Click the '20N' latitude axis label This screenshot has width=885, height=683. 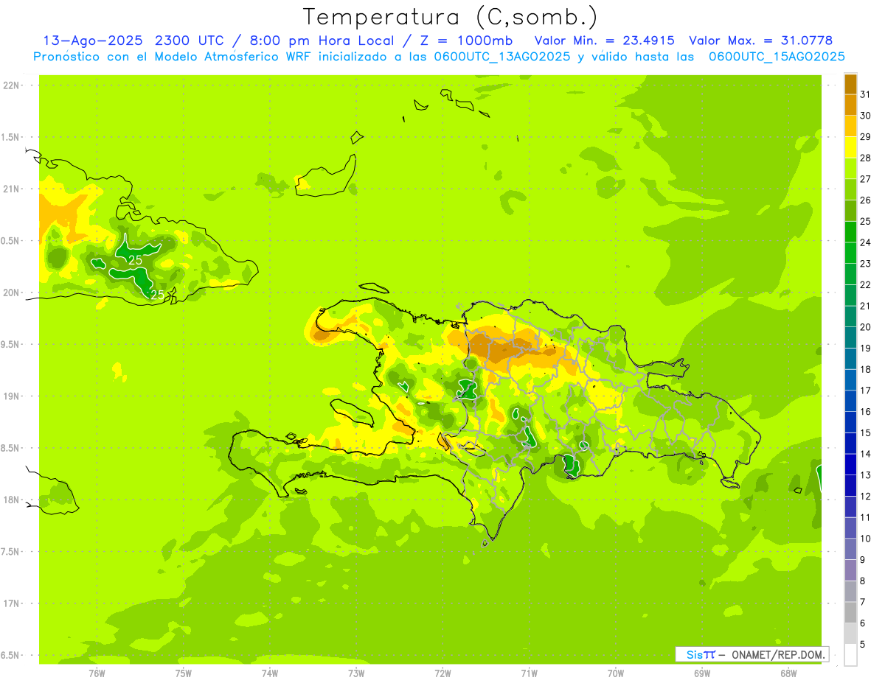click(x=11, y=293)
